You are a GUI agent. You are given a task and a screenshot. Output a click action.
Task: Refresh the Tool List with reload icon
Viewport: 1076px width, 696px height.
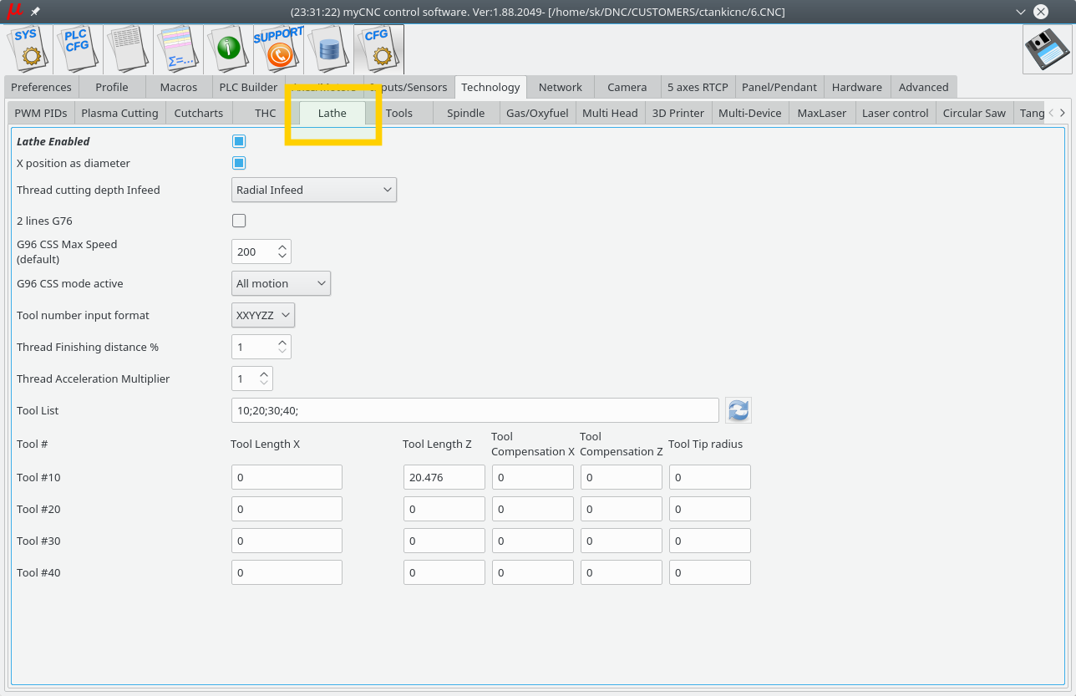pos(738,410)
